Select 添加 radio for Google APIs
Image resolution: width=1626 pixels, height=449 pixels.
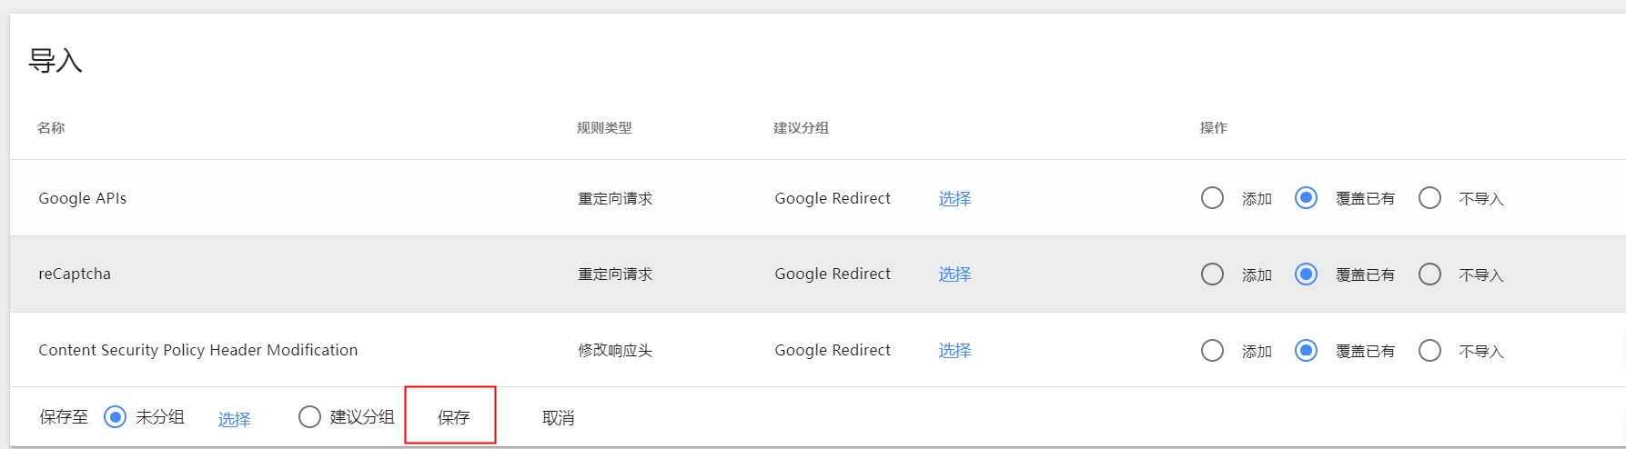[x=1212, y=198]
